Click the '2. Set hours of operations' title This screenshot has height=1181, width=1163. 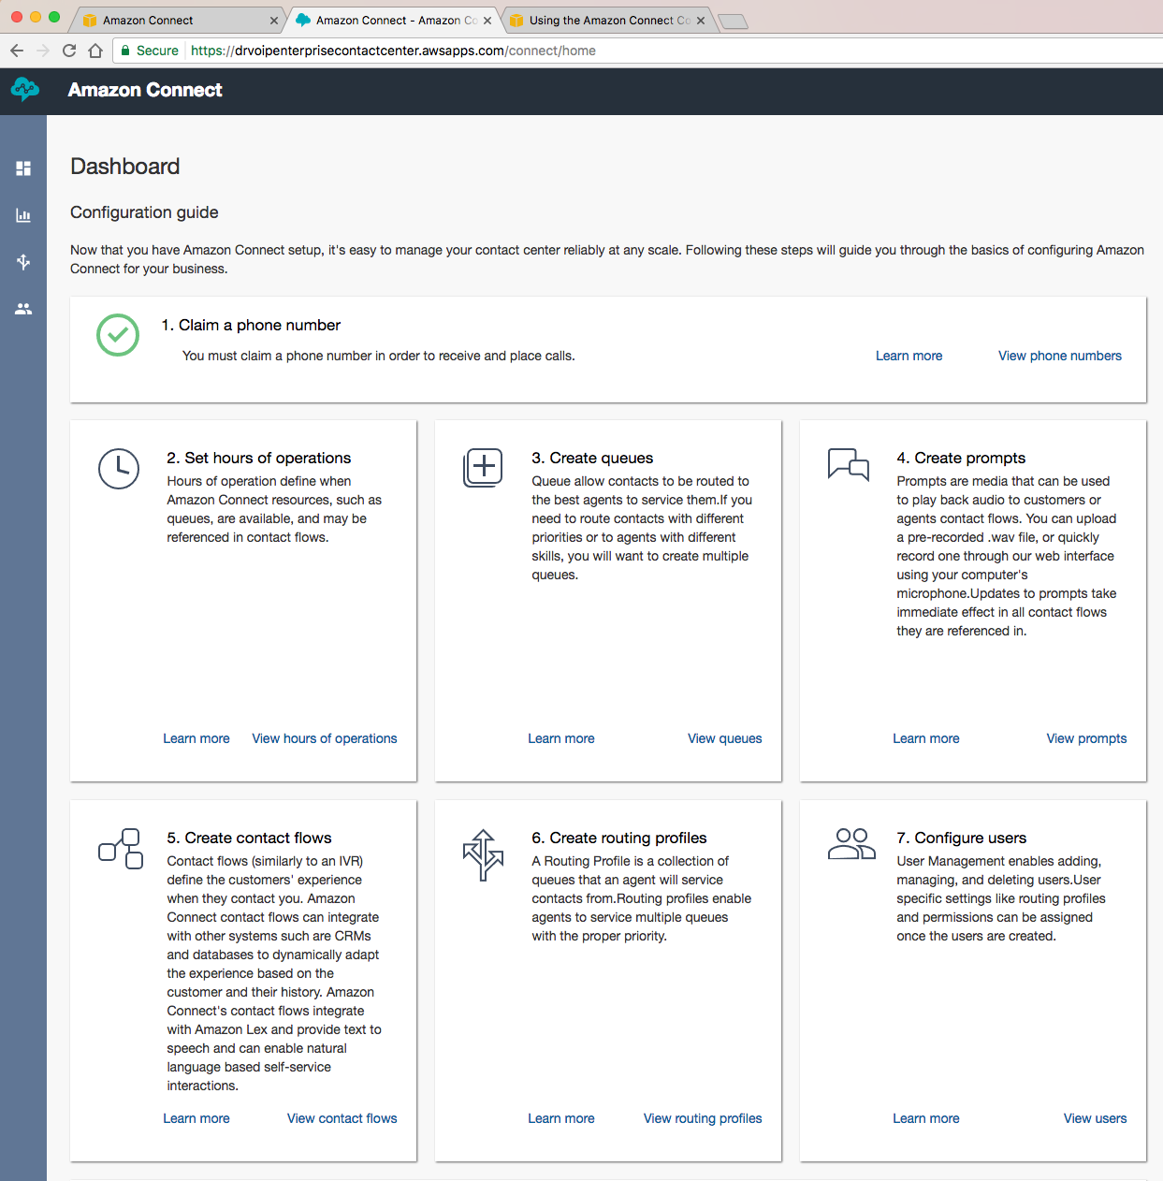tap(259, 458)
